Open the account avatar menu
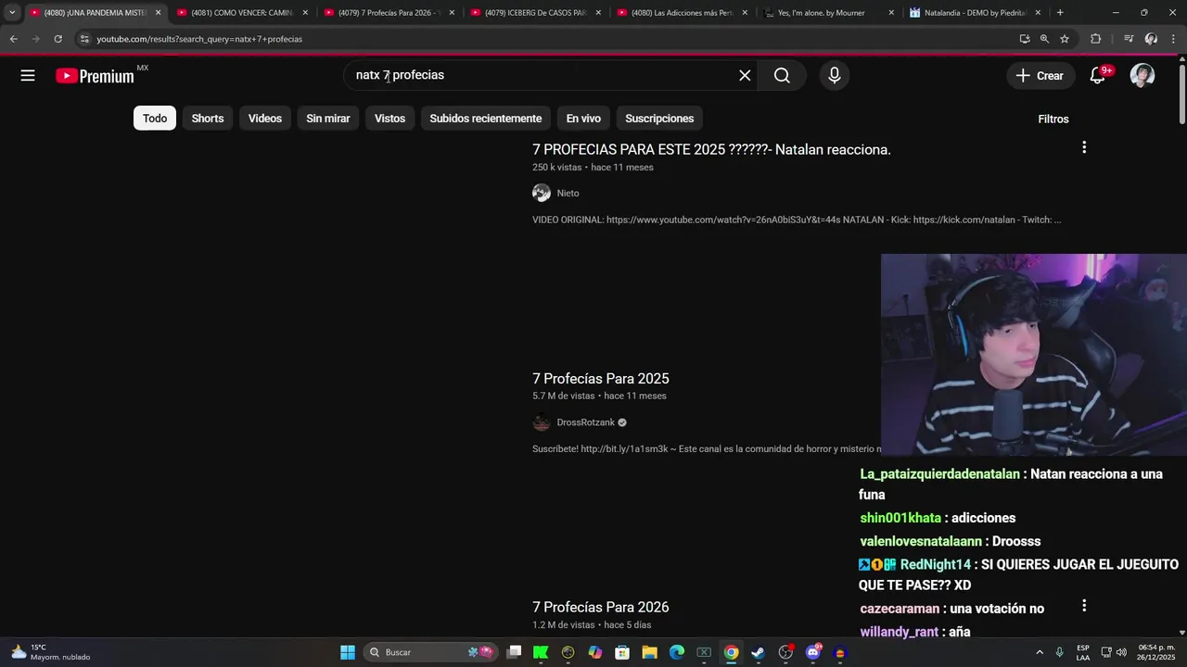The width and height of the screenshot is (1187, 667). pos(1142,76)
